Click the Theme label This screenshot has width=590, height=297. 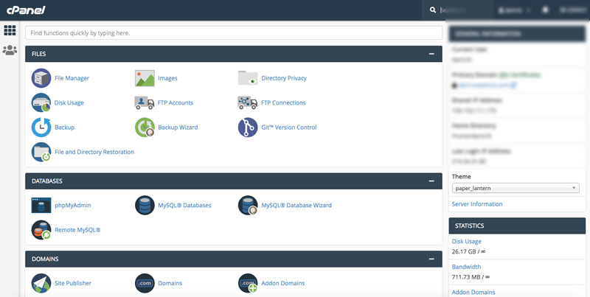click(x=462, y=176)
